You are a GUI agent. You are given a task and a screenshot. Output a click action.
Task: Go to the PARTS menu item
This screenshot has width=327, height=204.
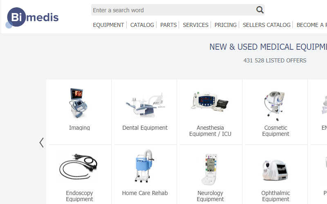tap(168, 25)
